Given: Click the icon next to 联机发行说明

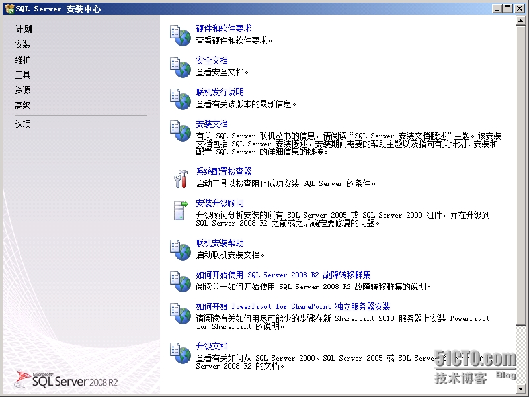Looking at the screenshot, I should click(x=181, y=99).
